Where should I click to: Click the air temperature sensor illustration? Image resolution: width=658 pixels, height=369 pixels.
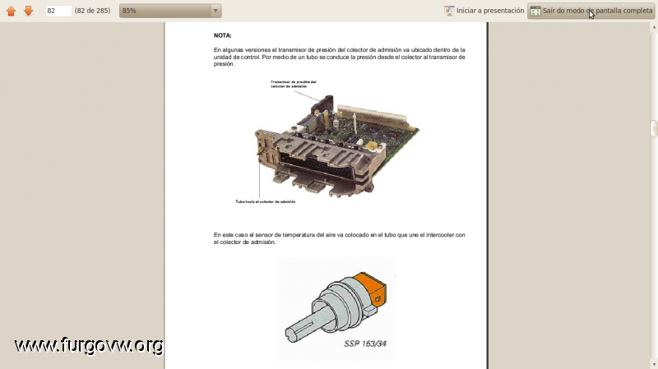coord(336,308)
